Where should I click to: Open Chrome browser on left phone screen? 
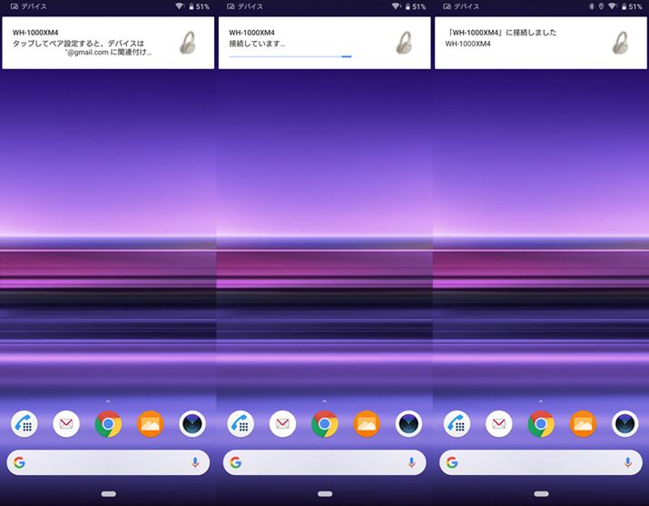tap(108, 423)
